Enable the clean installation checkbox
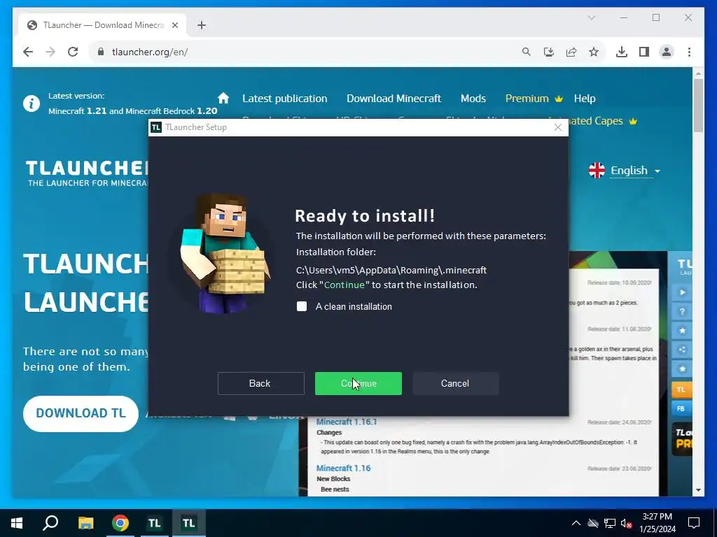Image resolution: width=717 pixels, height=537 pixels. coord(302,306)
